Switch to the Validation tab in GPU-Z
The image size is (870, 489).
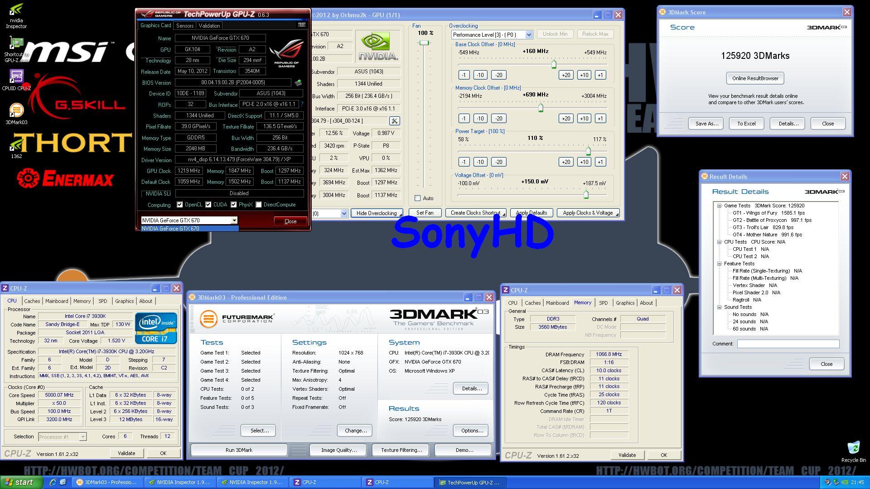click(x=209, y=26)
